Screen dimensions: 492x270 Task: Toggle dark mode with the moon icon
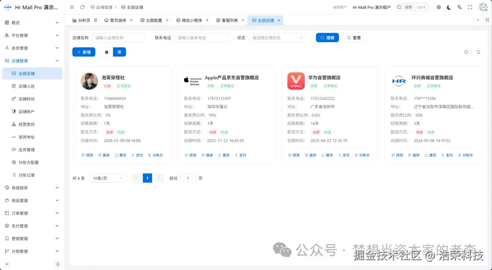pos(449,7)
